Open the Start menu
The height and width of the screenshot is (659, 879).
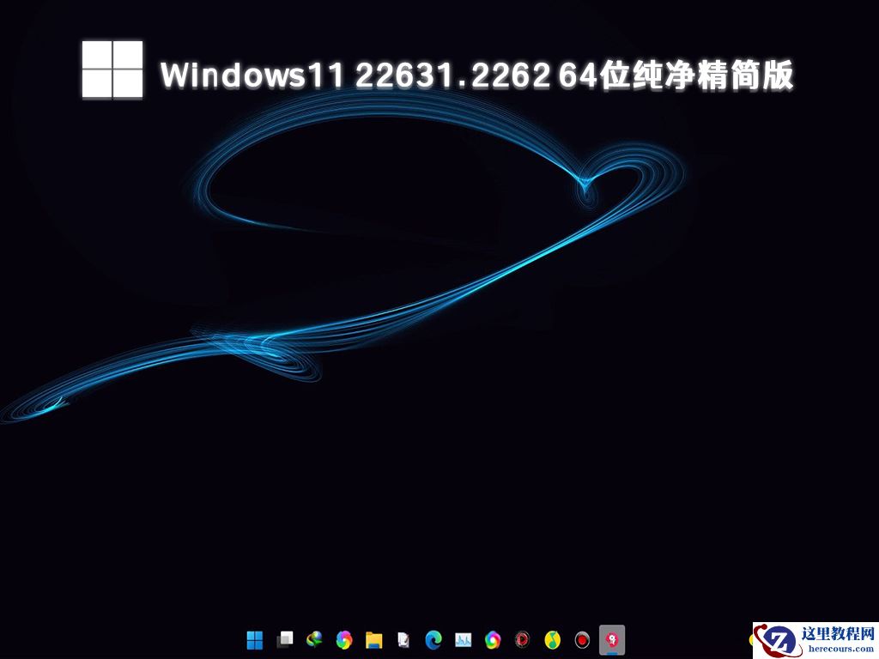(x=254, y=638)
